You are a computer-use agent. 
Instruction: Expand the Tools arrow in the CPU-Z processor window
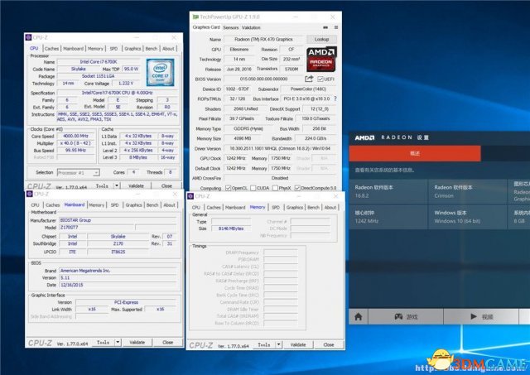[x=117, y=185]
